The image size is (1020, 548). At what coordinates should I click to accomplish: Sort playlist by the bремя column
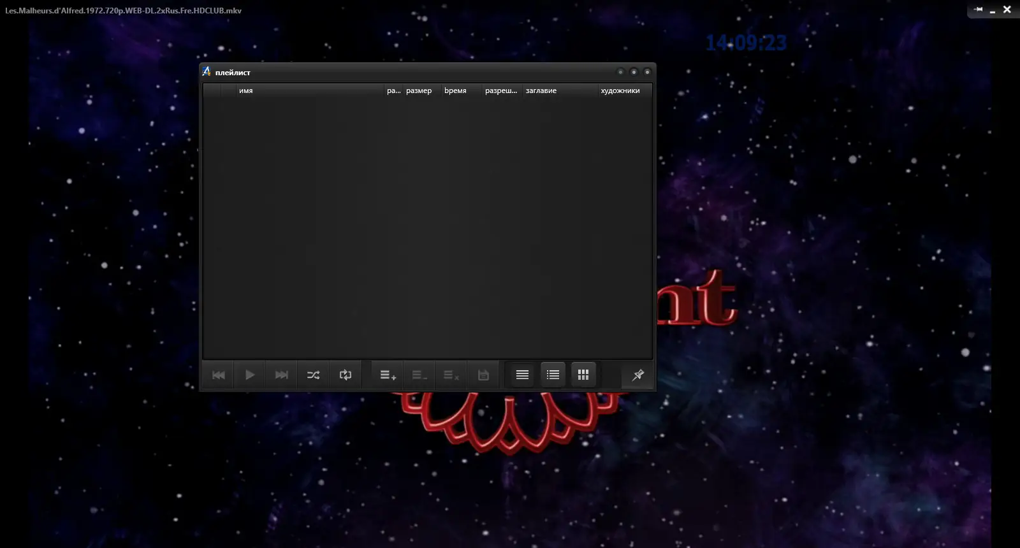tap(462, 90)
